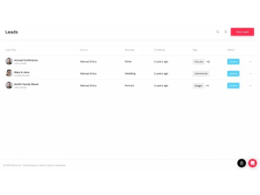Open more options for Smith Family Shoot row
The image size is (260, 195).
click(251, 86)
